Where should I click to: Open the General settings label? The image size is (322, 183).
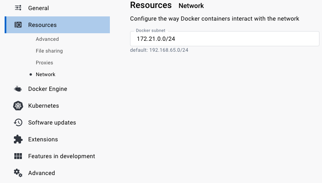38,8
